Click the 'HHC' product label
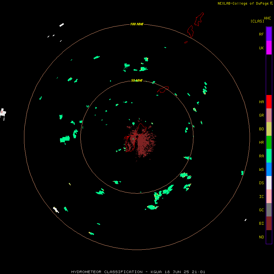 (x=267, y=18)
